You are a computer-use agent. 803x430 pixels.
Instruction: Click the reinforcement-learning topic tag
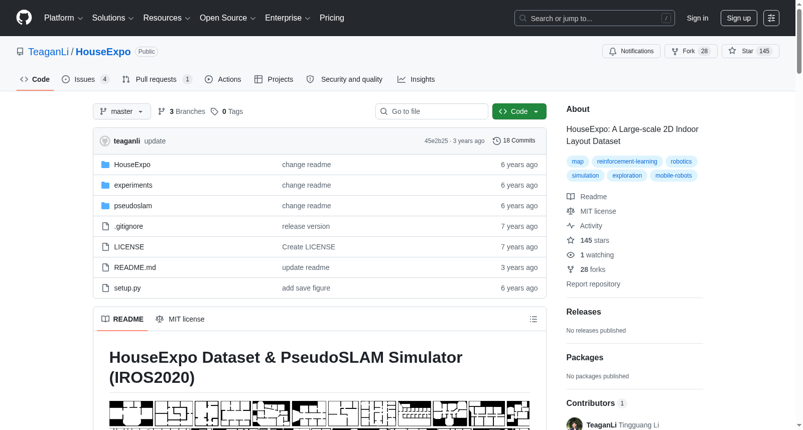[x=627, y=162]
